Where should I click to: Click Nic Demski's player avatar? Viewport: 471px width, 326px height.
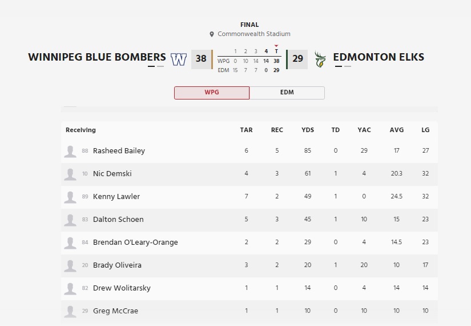[x=70, y=174]
